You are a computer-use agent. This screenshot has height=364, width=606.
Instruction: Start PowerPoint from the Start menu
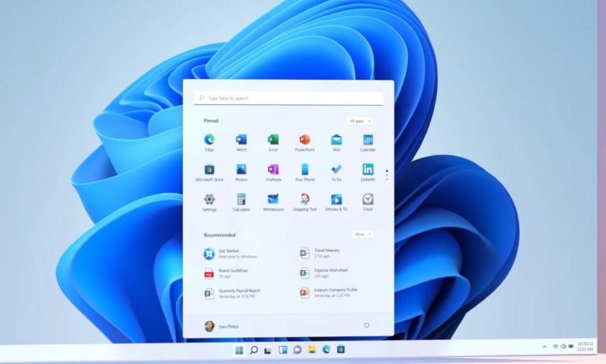pos(305,143)
